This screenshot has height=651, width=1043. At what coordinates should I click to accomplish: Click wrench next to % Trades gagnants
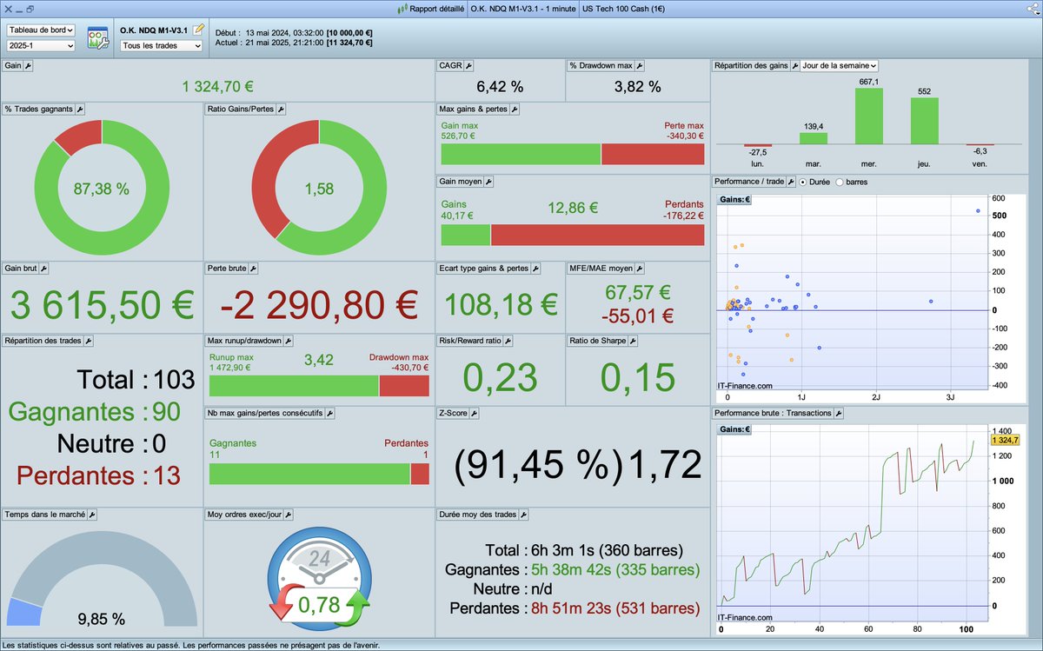tap(80, 109)
